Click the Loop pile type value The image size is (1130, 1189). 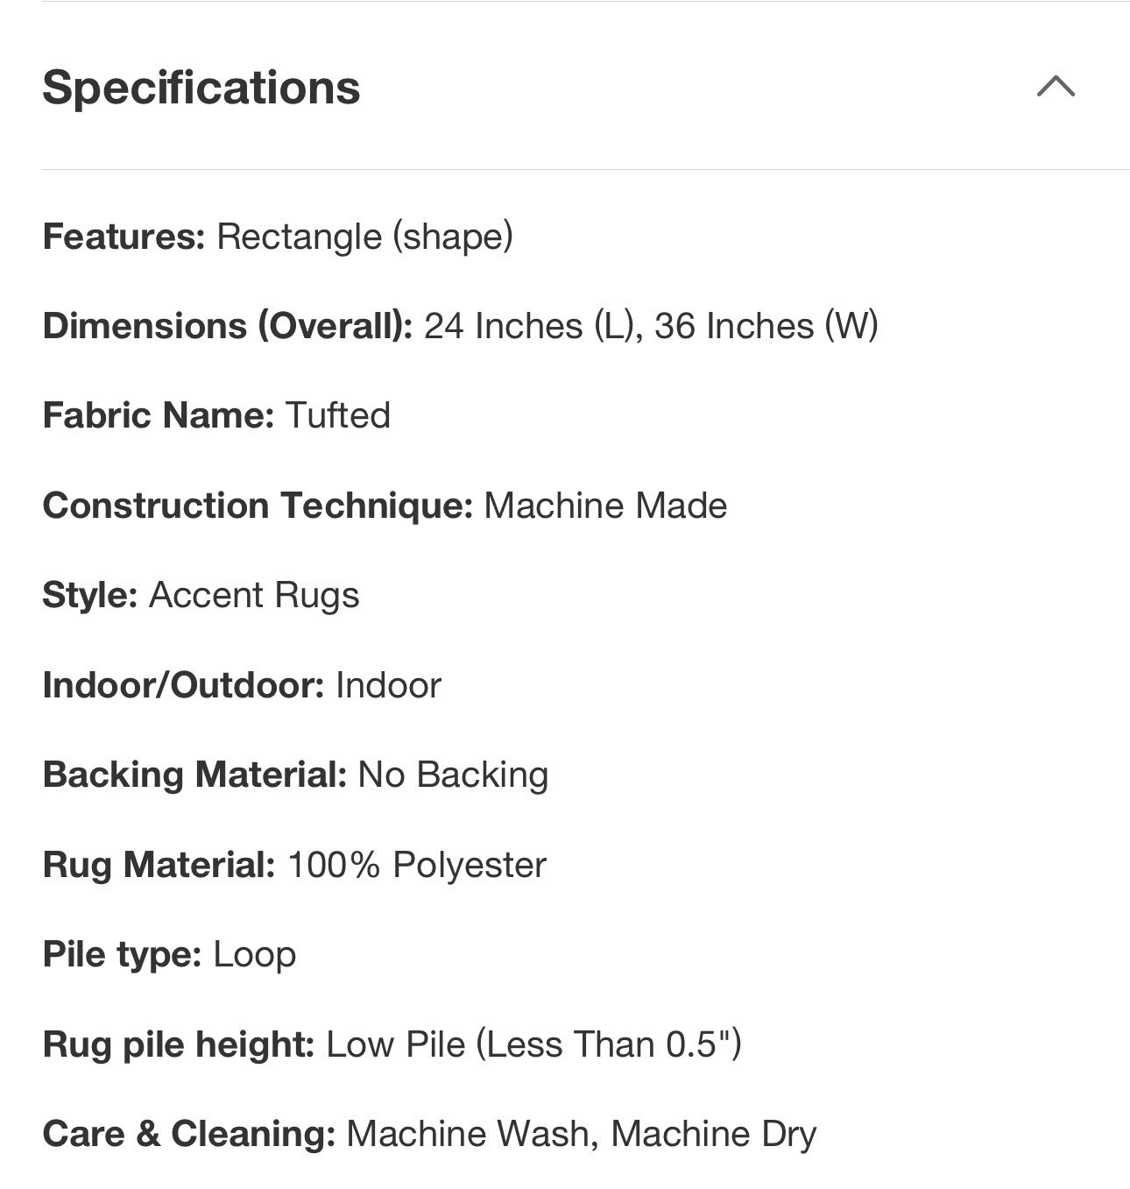pyautogui.click(x=254, y=954)
